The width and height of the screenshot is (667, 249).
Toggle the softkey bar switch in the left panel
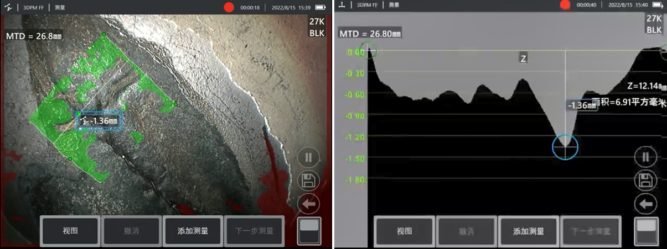click(x=308, y=231)
